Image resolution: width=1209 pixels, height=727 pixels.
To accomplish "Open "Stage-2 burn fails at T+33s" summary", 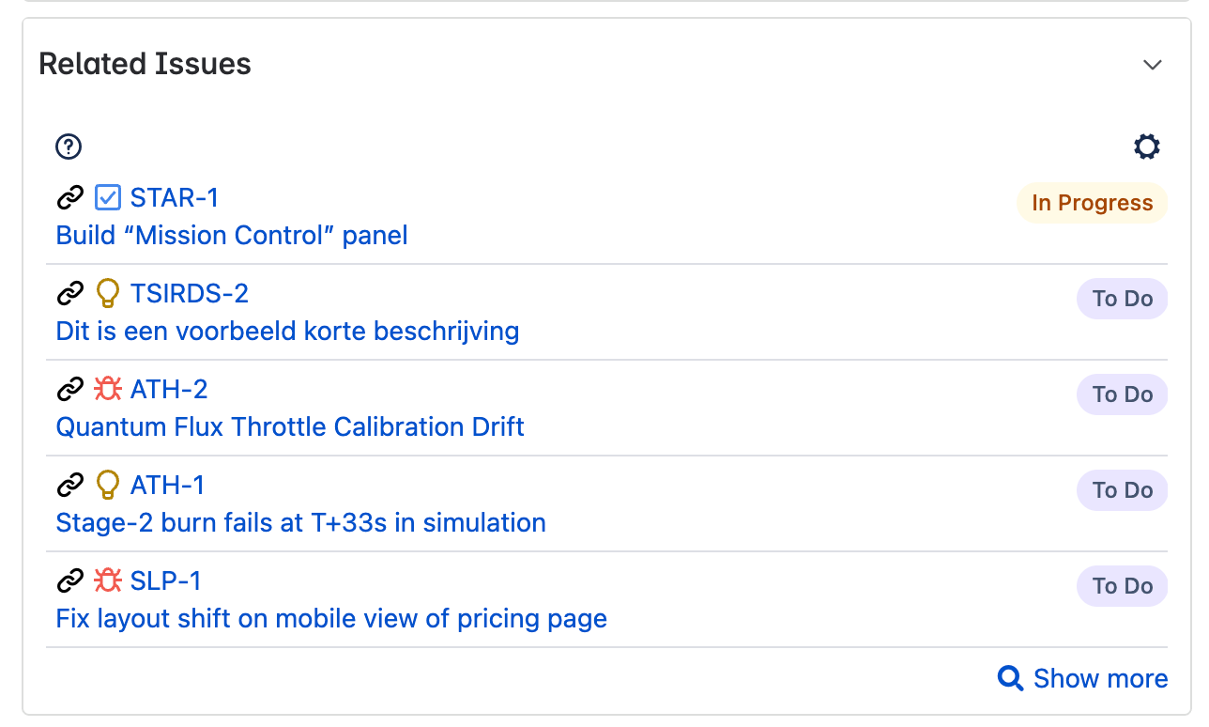I will 300,522.
